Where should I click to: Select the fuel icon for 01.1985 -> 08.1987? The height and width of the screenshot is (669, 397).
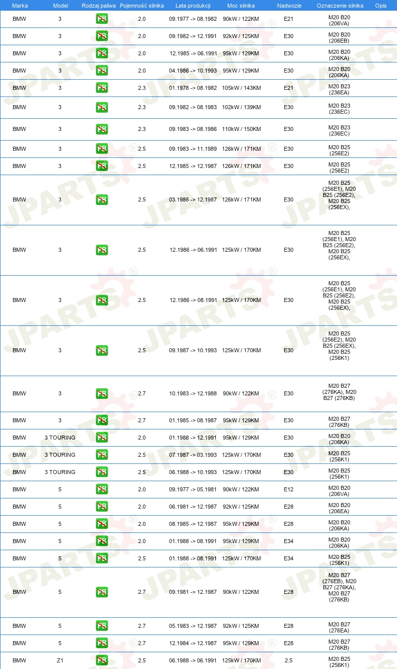pos(102,420)
